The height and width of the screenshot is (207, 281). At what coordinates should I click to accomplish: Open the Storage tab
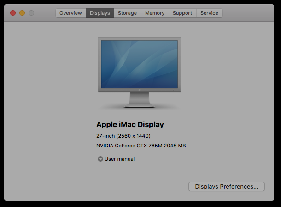pyautogui.click(x=128, y=13)
